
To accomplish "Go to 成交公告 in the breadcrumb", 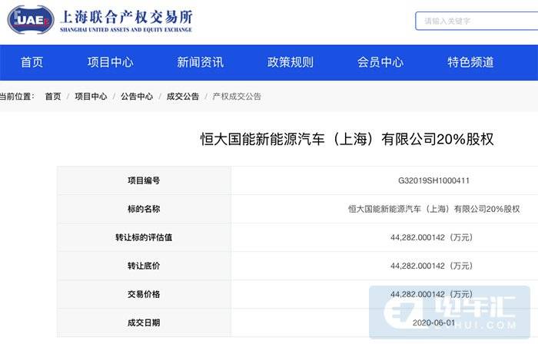I will pyautogui.click(x=183, y=97).
